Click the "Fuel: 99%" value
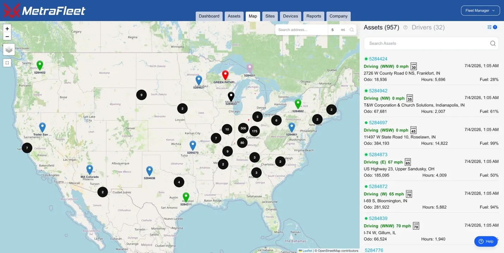Image resolution: width=504 pixels, height=253 pixels. [489, 143]
